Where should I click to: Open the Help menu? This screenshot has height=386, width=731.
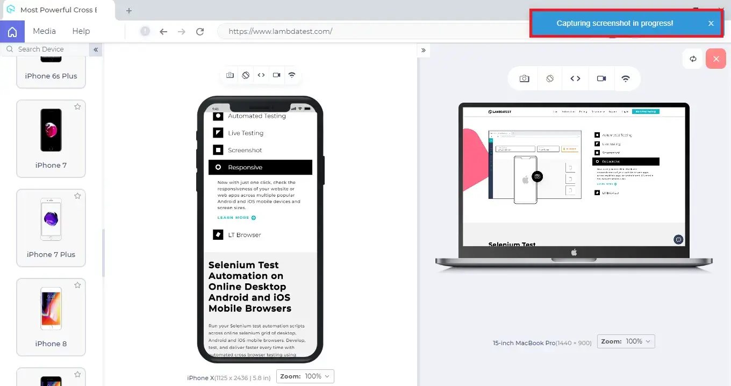click(81, 31)
